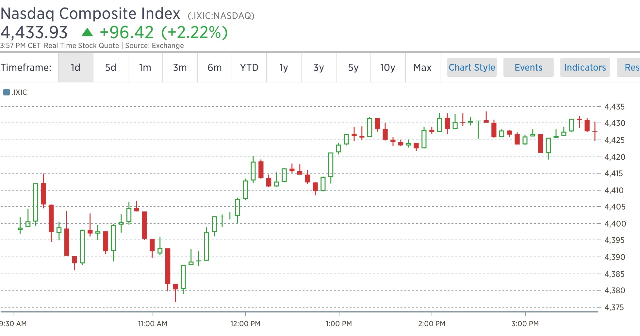The width and height of the screenshot is (640, 336).
Task: Click the 4,395 y-axis label
Action: (x=615, y=240)
